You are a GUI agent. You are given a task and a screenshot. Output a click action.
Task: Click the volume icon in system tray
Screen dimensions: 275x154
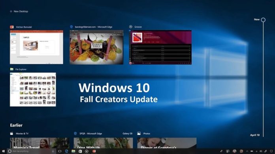pos(261,151)
